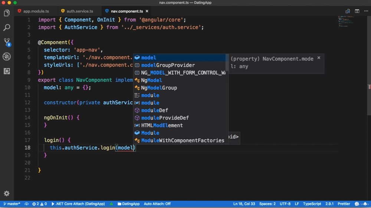Image resolution: width=371 pixels, height=208 pixels.
Task: Open the Explorer view in activity bar
Action: tap(7, 13)
